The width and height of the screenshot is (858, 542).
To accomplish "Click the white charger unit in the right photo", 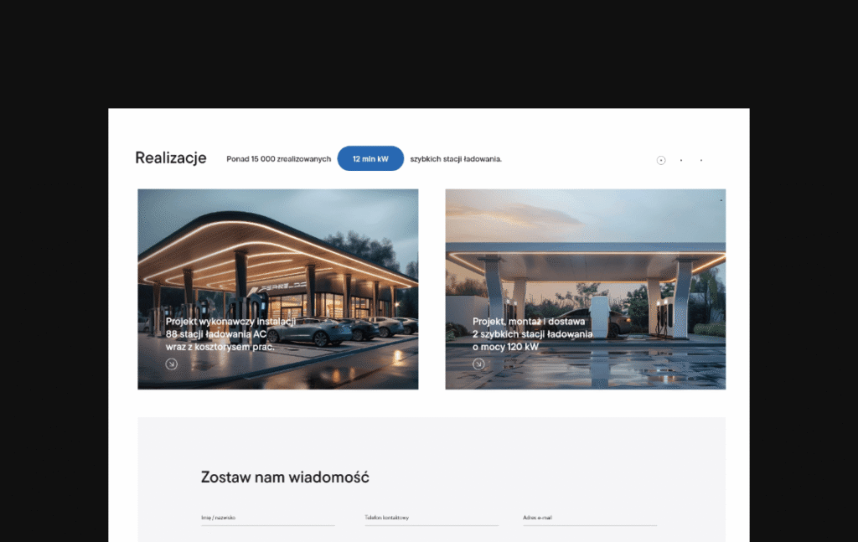I will pyautogui.click(x=600, y=317).
